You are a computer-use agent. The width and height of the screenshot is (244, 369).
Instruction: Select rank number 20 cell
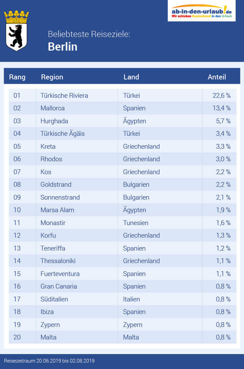click(17, 337)
